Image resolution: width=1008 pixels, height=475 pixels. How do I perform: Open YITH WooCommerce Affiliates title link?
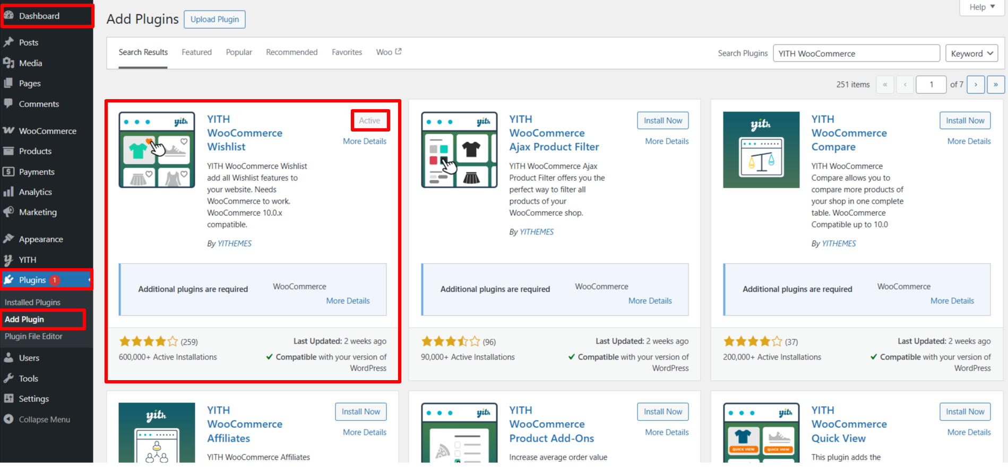click(x=245, y=424)
